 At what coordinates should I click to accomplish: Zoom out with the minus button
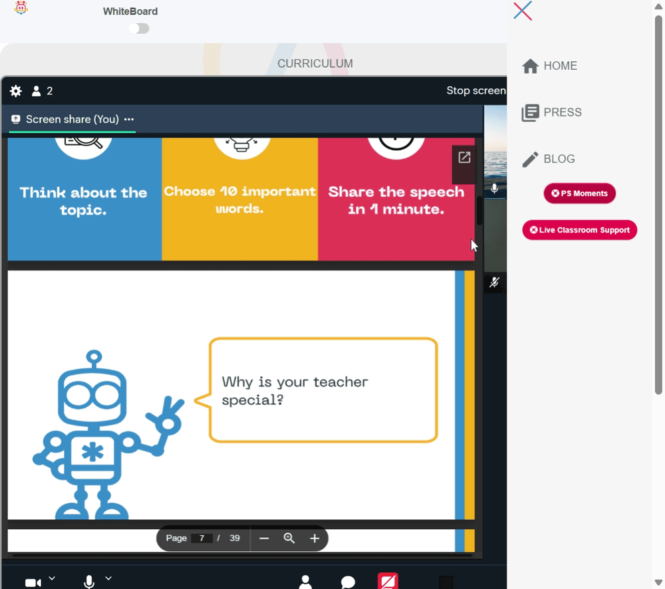click(264, 538)
